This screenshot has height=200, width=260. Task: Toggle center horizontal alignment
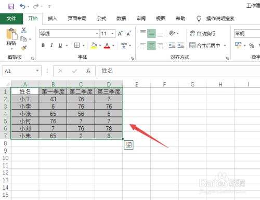point(151,46)
